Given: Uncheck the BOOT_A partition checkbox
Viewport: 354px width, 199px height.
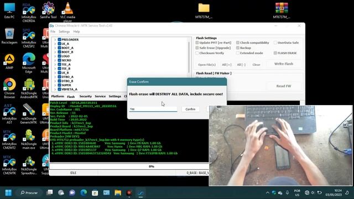Looking at the screenshot, I should coord(59,48).
